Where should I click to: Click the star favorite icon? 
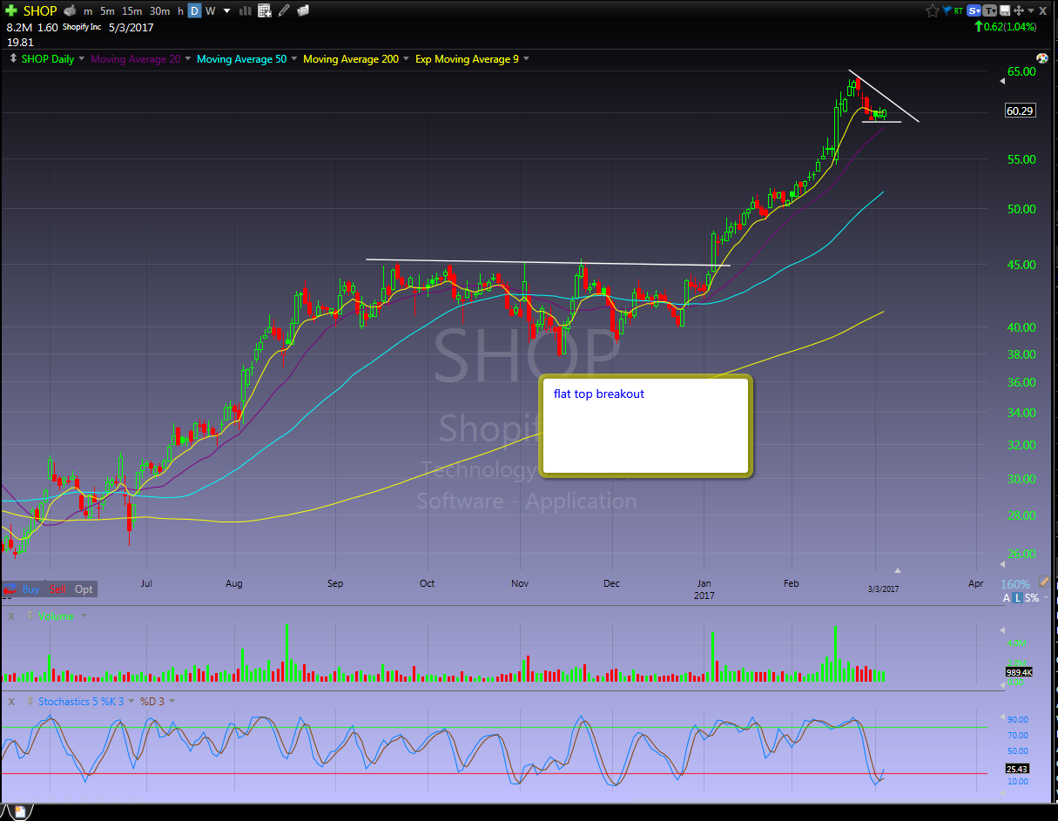pos(933,10)
